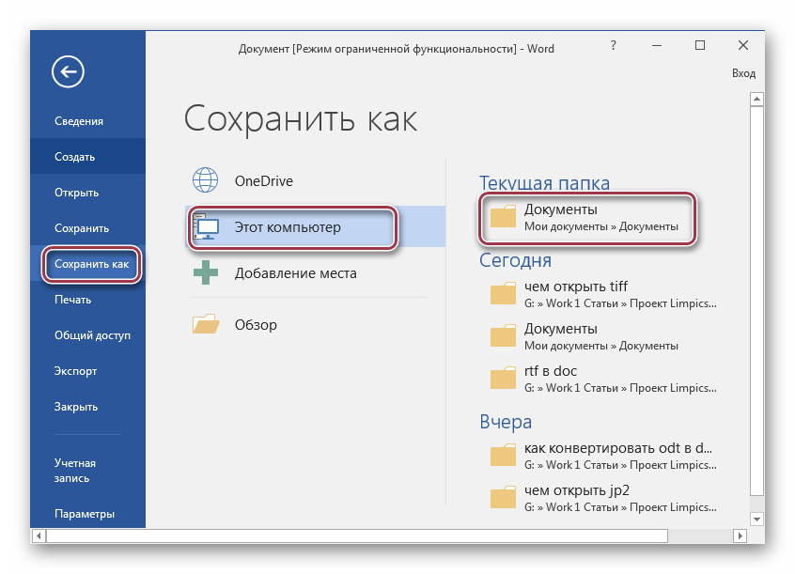This screenshot has height=574, width=795.
Task: Click the Обзор open folder icon
Action: coord(205,325)
